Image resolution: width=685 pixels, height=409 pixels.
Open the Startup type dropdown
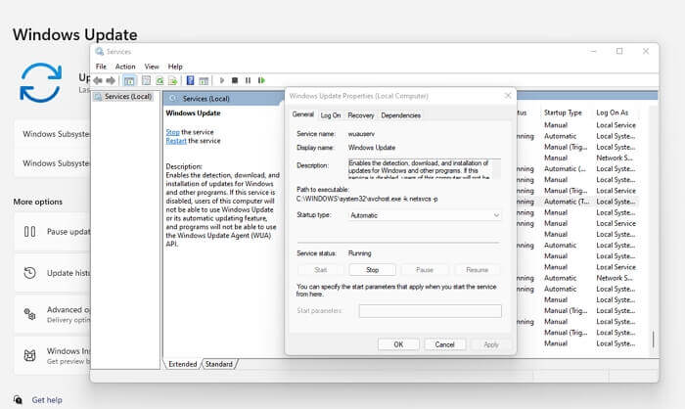click(x=425, y=214)
